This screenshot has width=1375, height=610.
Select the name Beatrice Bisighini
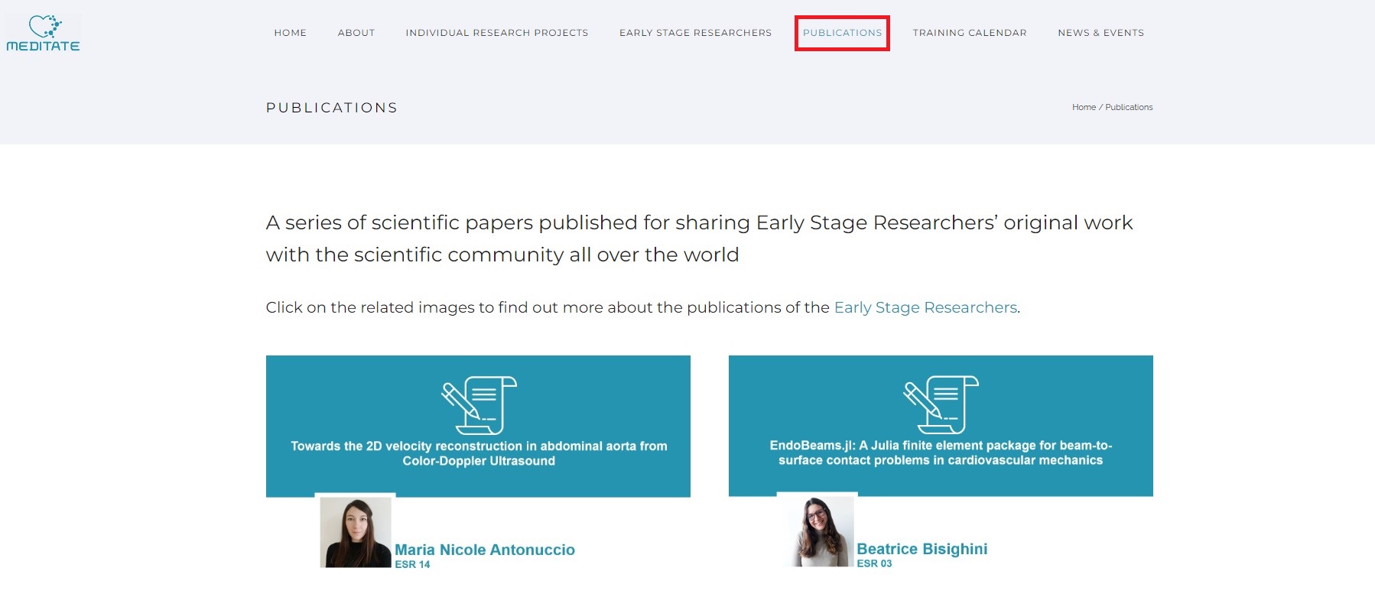pyautogui.click(x=922, y=549)
